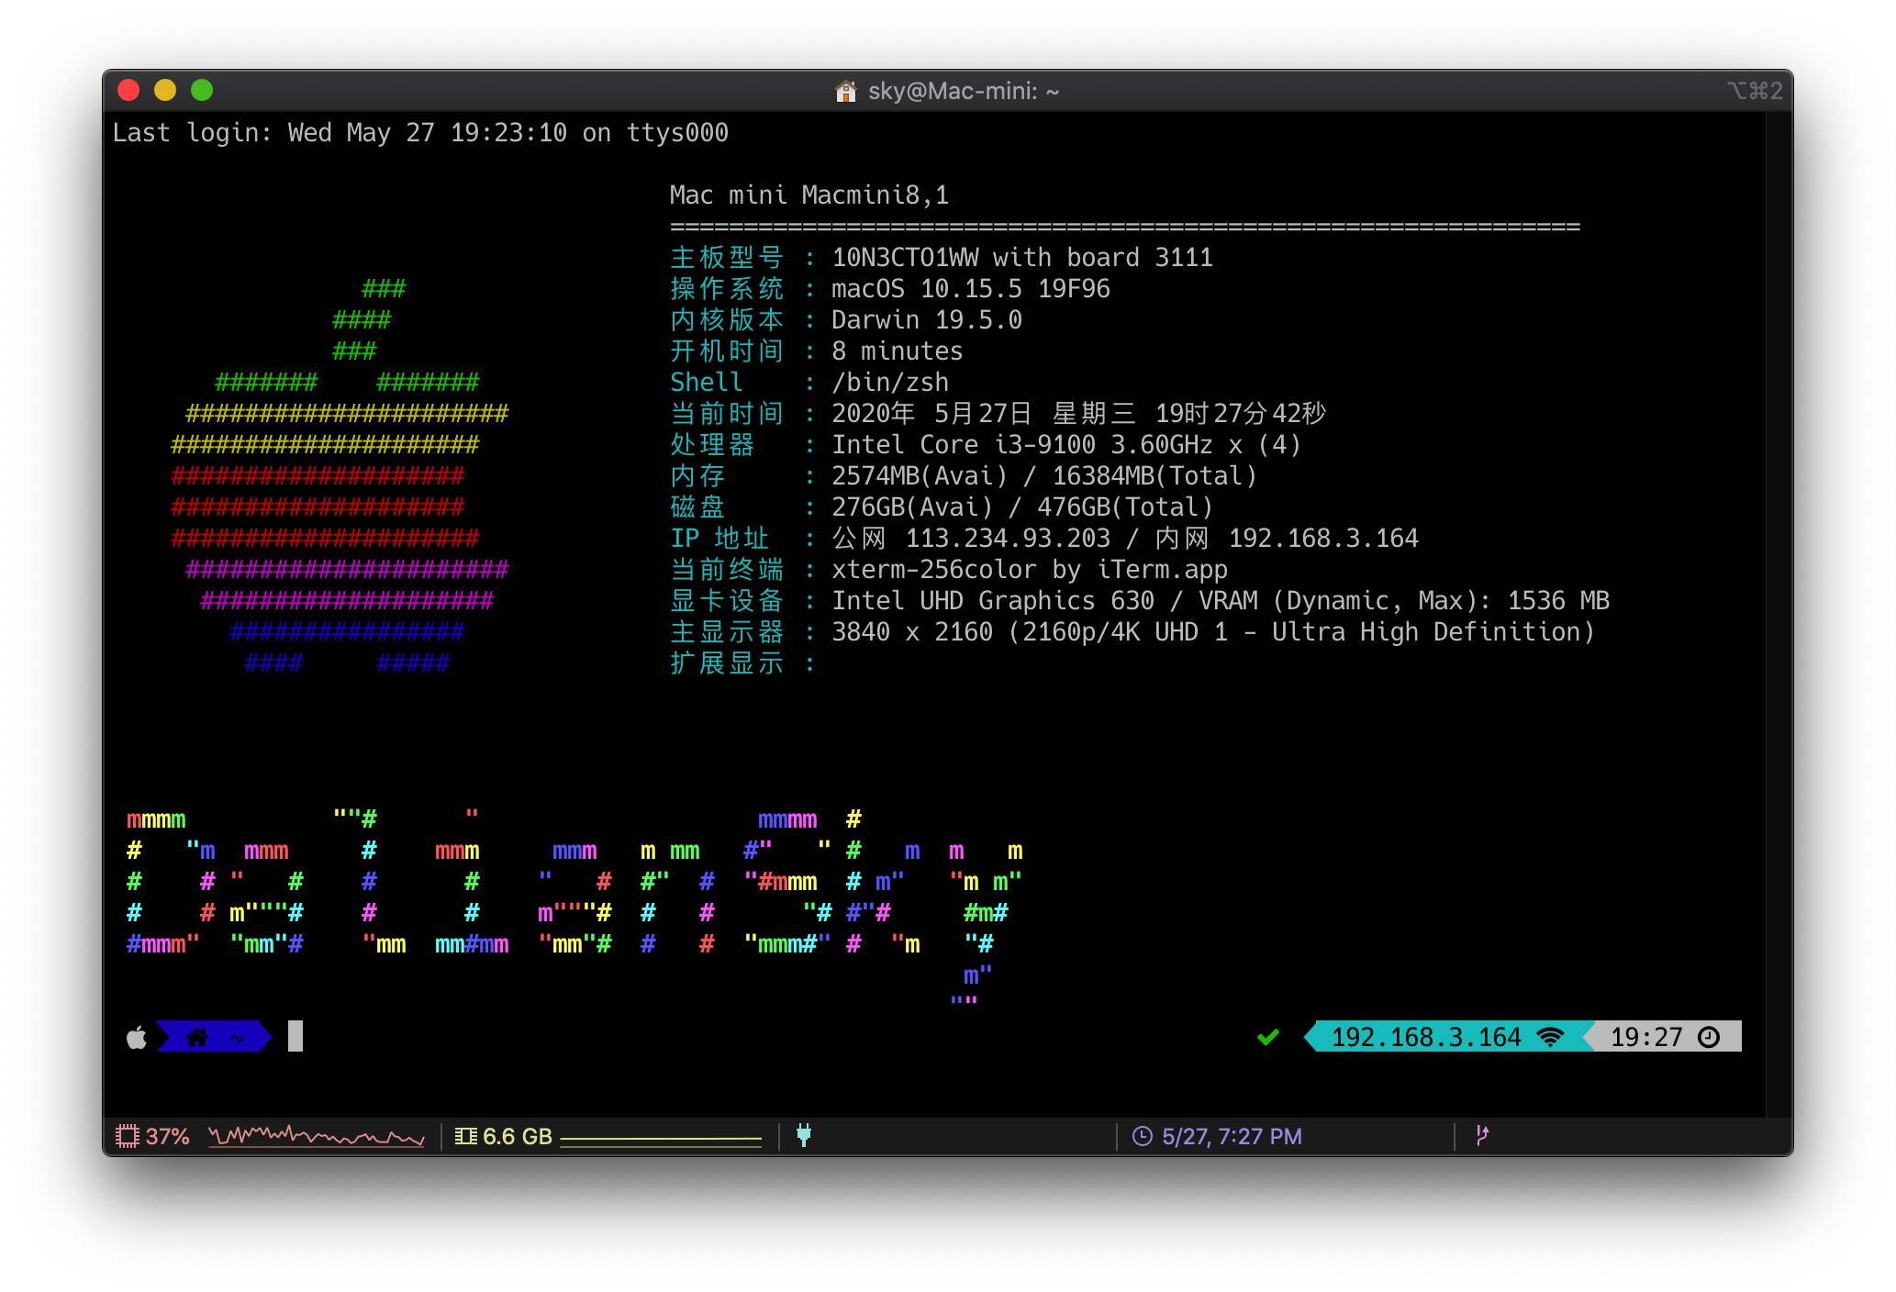1896x1292 pixels.
Task: Click the clock icon beside 5/27, 7:27 PM
Action: [1143, 1136]
